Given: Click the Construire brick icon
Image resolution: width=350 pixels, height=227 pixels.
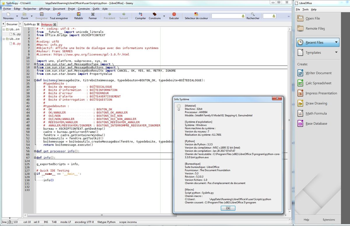Looking at the screenshot, I should click(x=155, y=14).
